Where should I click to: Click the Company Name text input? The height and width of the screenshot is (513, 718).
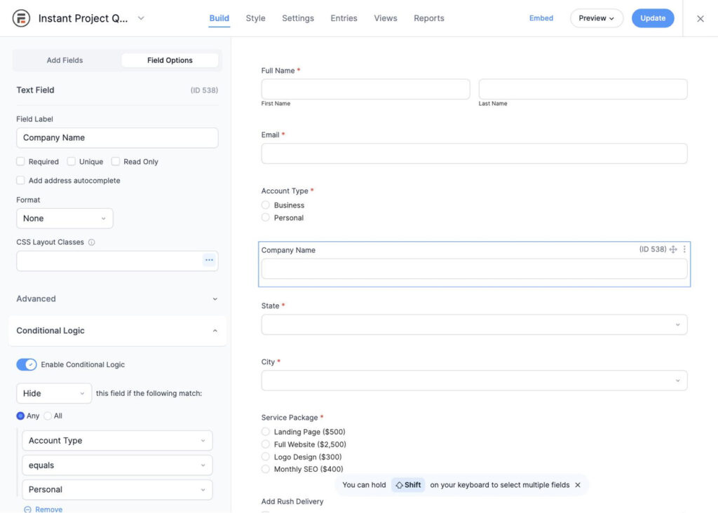[x=474, y=268]
